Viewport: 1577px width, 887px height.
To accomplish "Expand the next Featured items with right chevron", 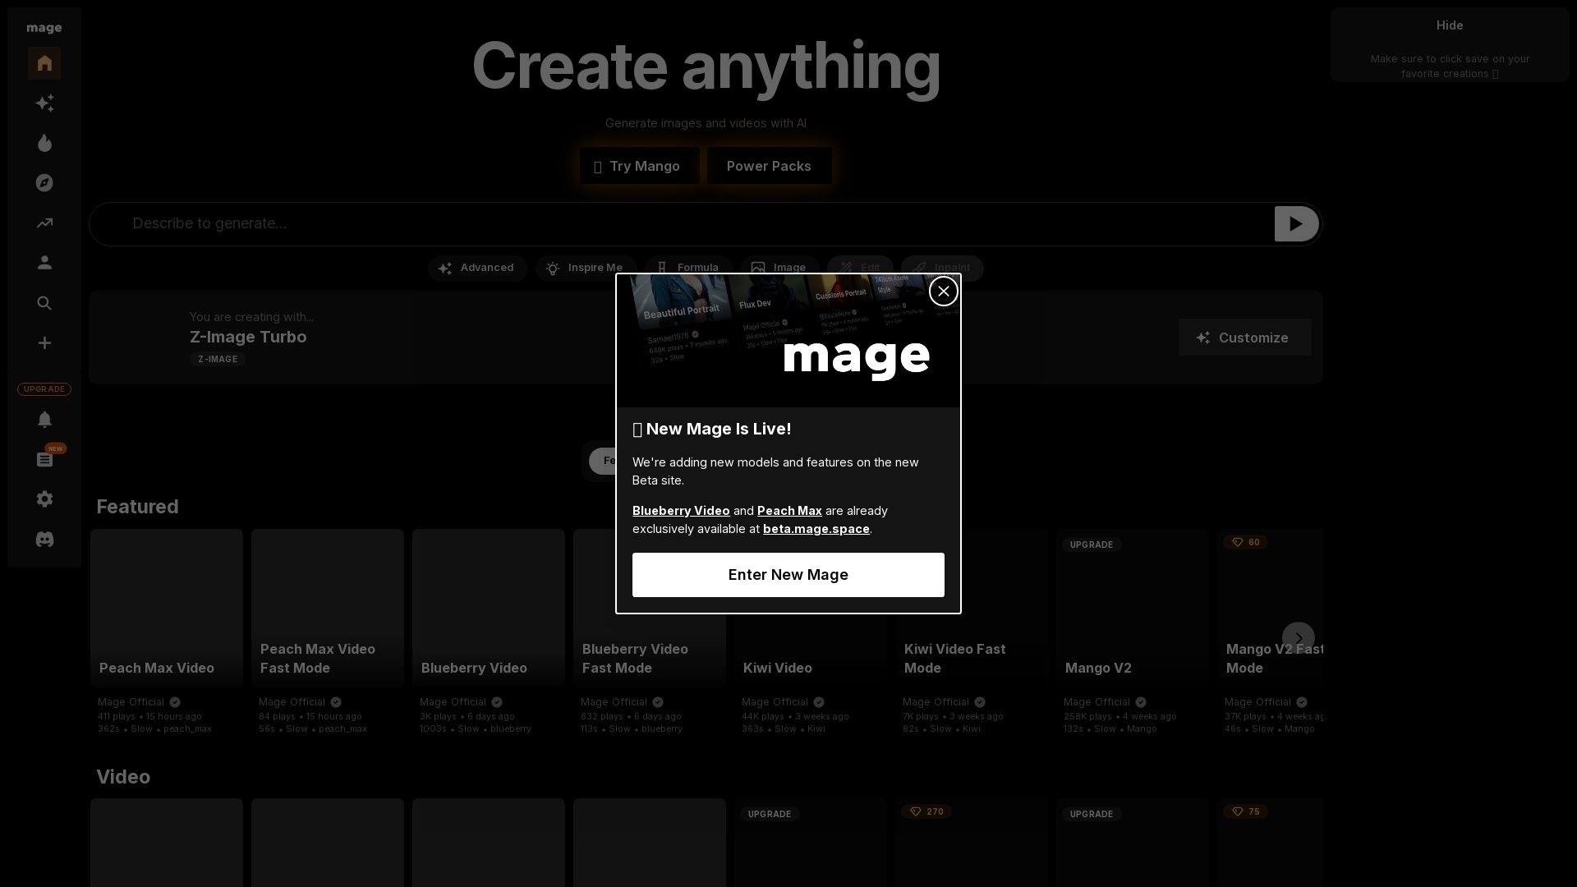I will (x=1298, y=638).
